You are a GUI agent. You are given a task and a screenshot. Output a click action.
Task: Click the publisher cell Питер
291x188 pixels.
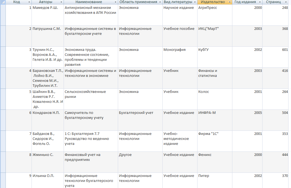(x=215, y=181)
